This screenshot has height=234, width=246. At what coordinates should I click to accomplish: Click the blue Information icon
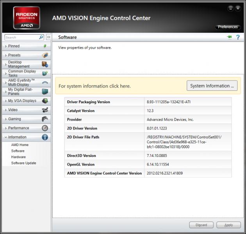tap(45, 137)
